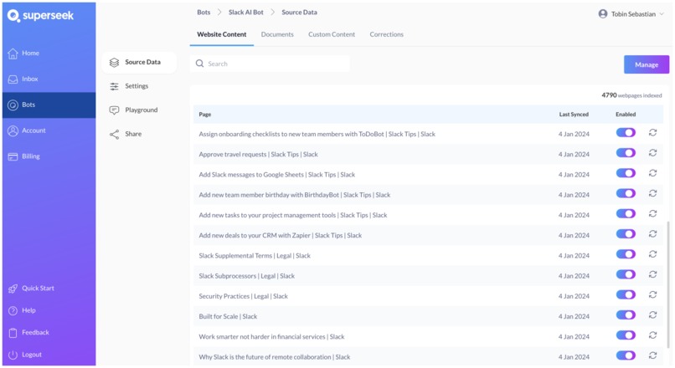Toggle Why Slack is the future page
675x368 pixels.
point(626,355)
